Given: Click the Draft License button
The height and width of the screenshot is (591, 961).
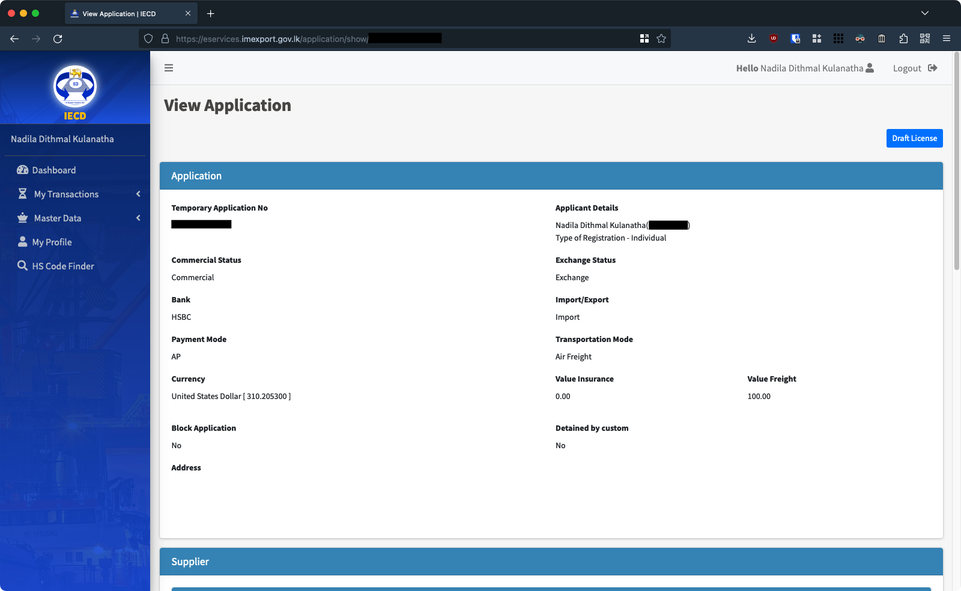Looking at the screenshot, I should [x=914, y=138].
